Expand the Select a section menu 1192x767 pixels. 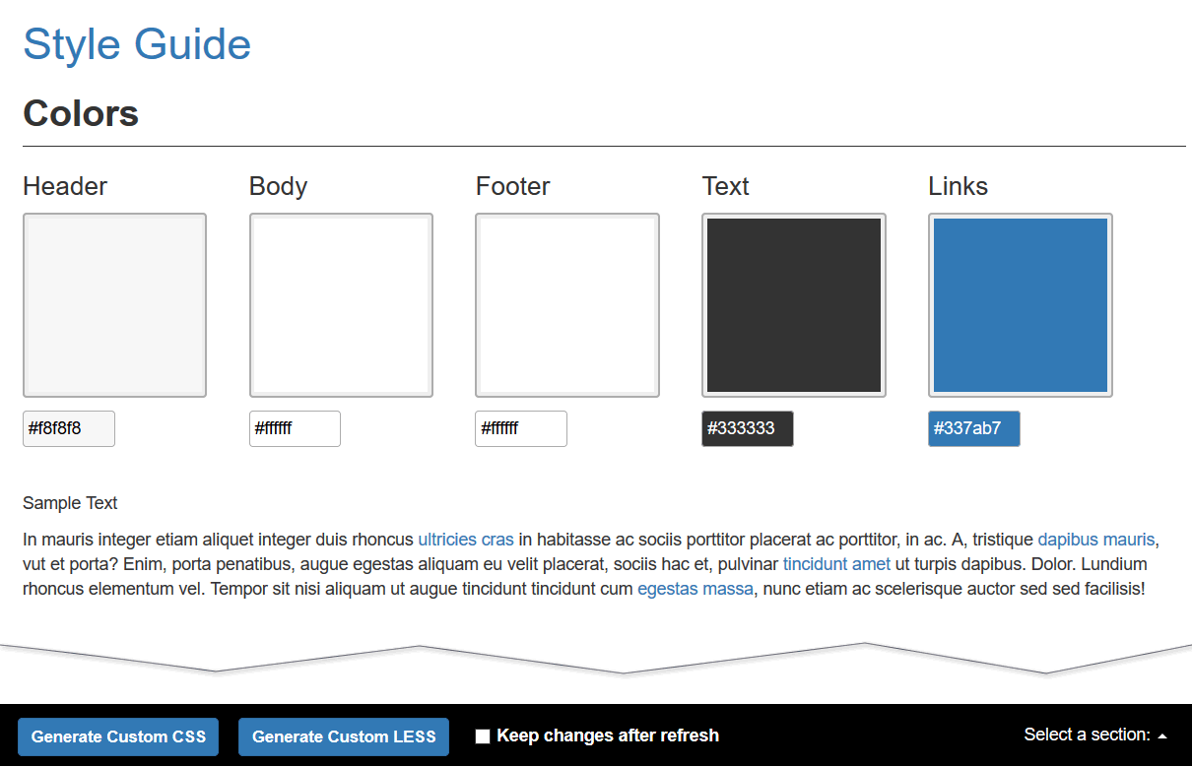1095,735
